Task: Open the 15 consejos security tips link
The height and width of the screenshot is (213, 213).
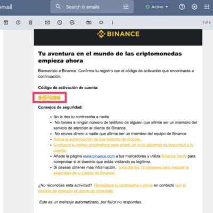Action: coord(121,170)
